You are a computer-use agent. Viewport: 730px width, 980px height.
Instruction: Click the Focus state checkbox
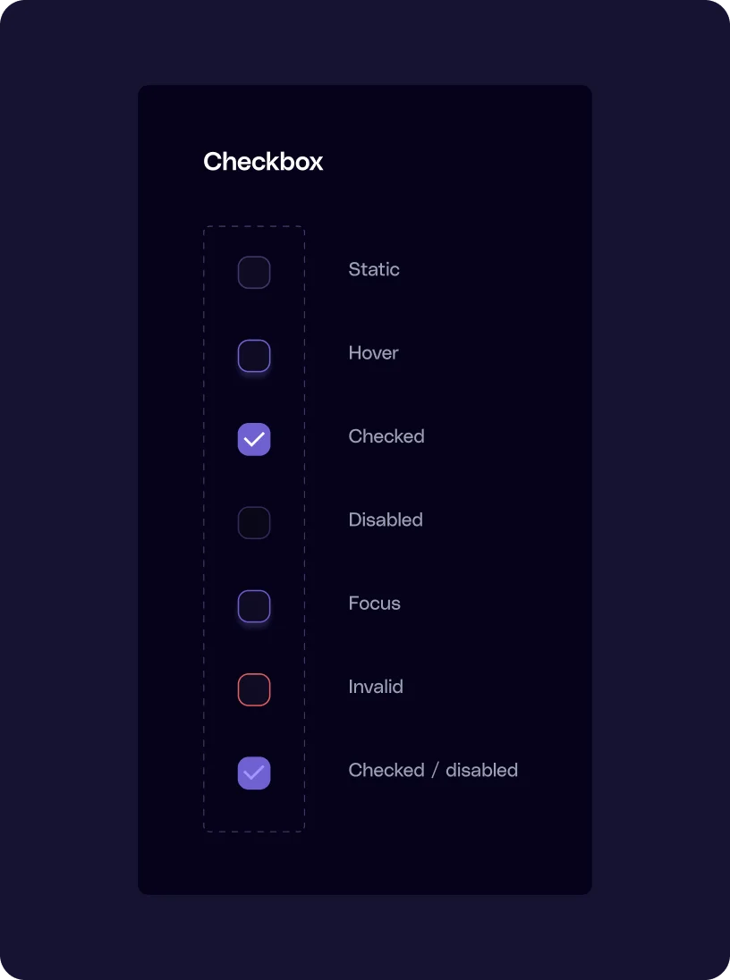tap(254, 605)
